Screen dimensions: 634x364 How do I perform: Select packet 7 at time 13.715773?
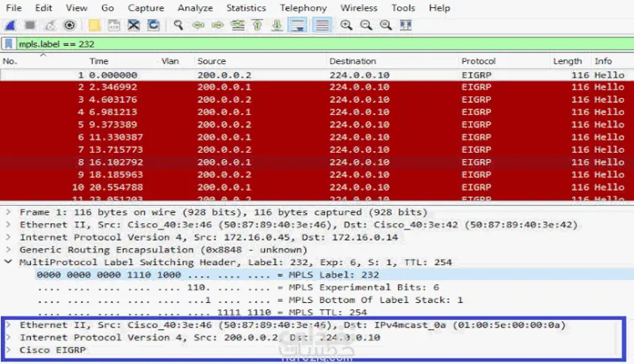click(317, 150)
